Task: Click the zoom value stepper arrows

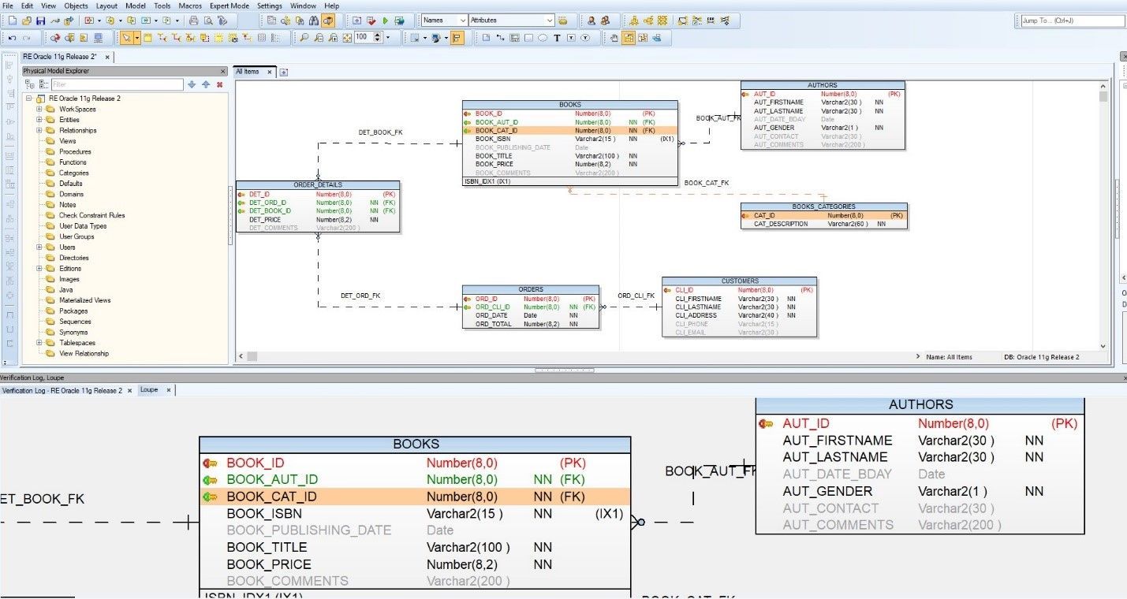Action: click(x=378, y=38)
